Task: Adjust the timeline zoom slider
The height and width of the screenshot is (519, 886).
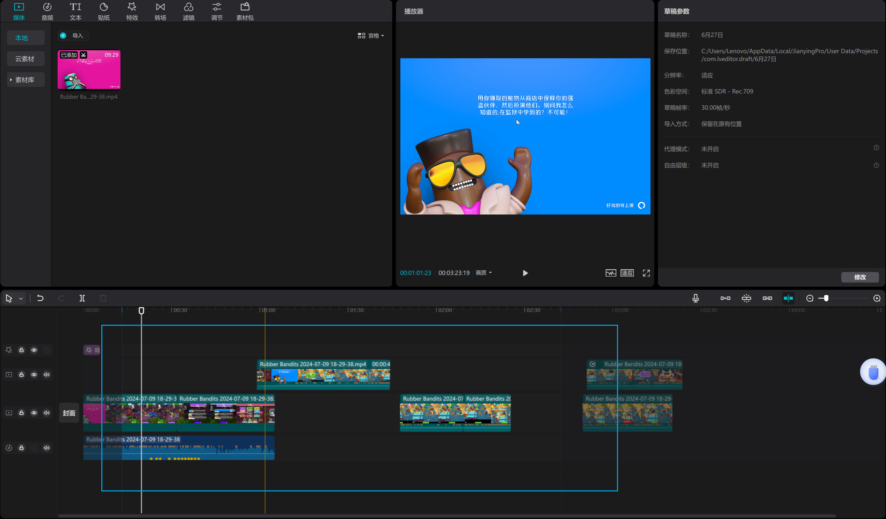Action: click(x=826, y=298)
